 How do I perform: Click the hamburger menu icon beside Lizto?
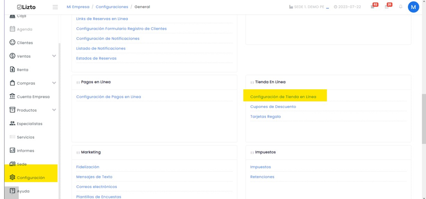pyautogui.click(x=55, y=7)
